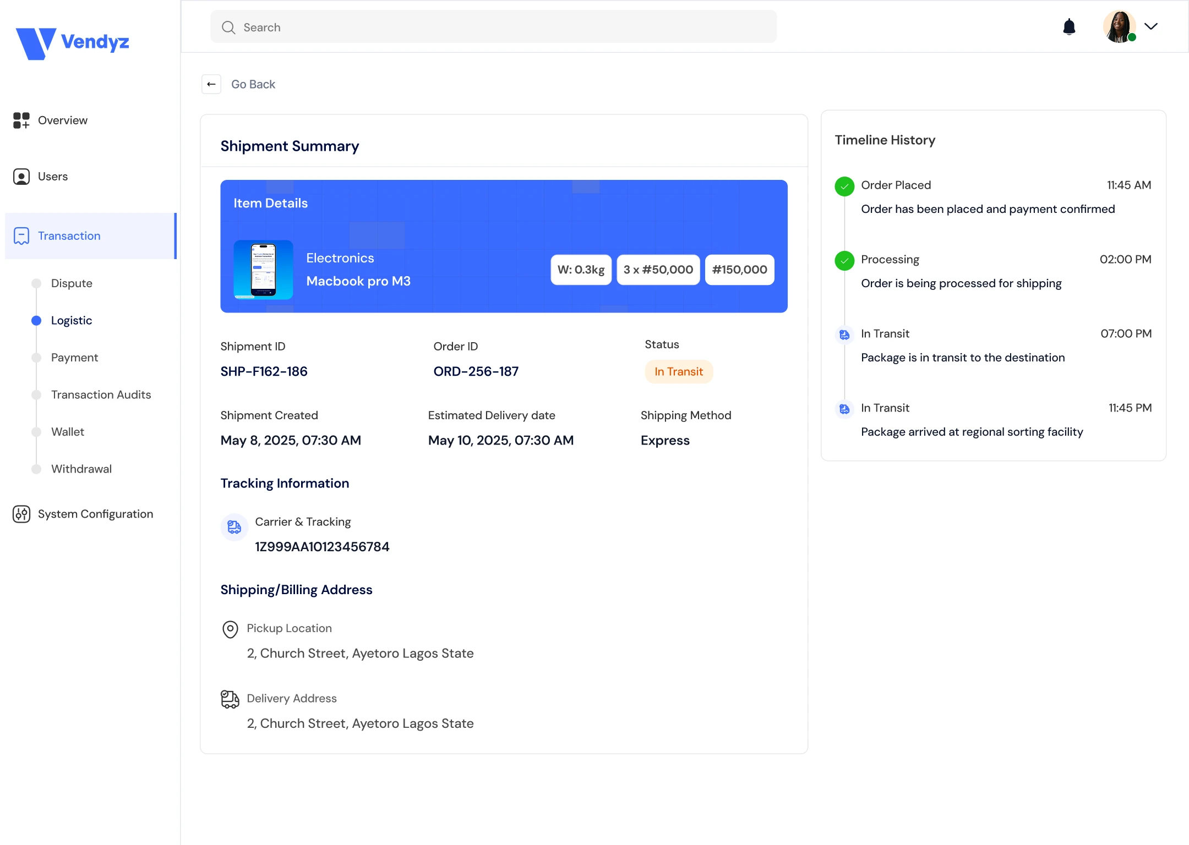Select Logistic submenu item
Screen dimensions: 1189x845
click(x=72, y=321)
